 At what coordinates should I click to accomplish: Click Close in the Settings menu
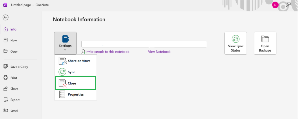tap(76, 83)
